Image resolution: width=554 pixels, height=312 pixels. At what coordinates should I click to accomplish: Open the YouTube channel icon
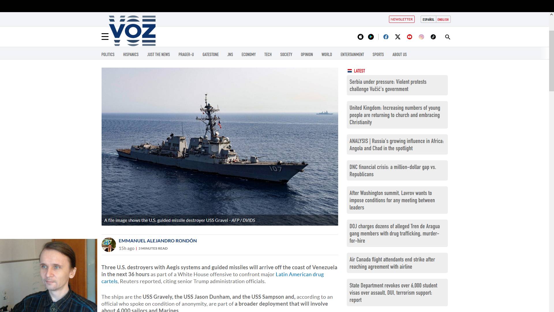point(409,37)
